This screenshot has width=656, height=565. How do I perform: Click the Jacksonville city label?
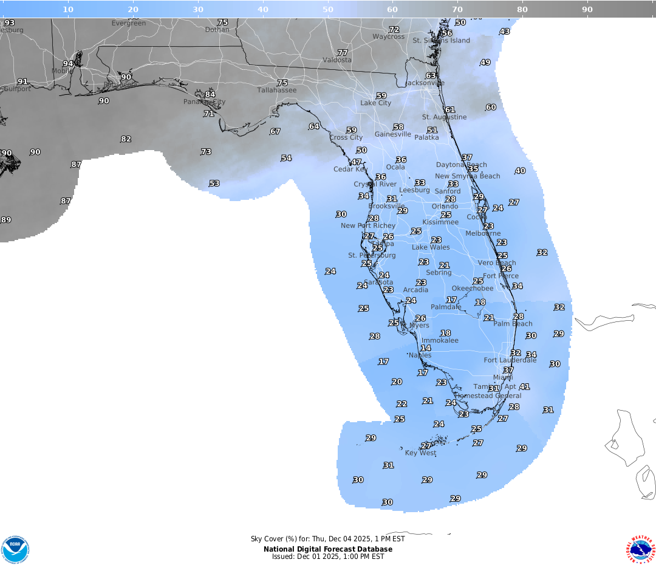(x=424, y=83)
